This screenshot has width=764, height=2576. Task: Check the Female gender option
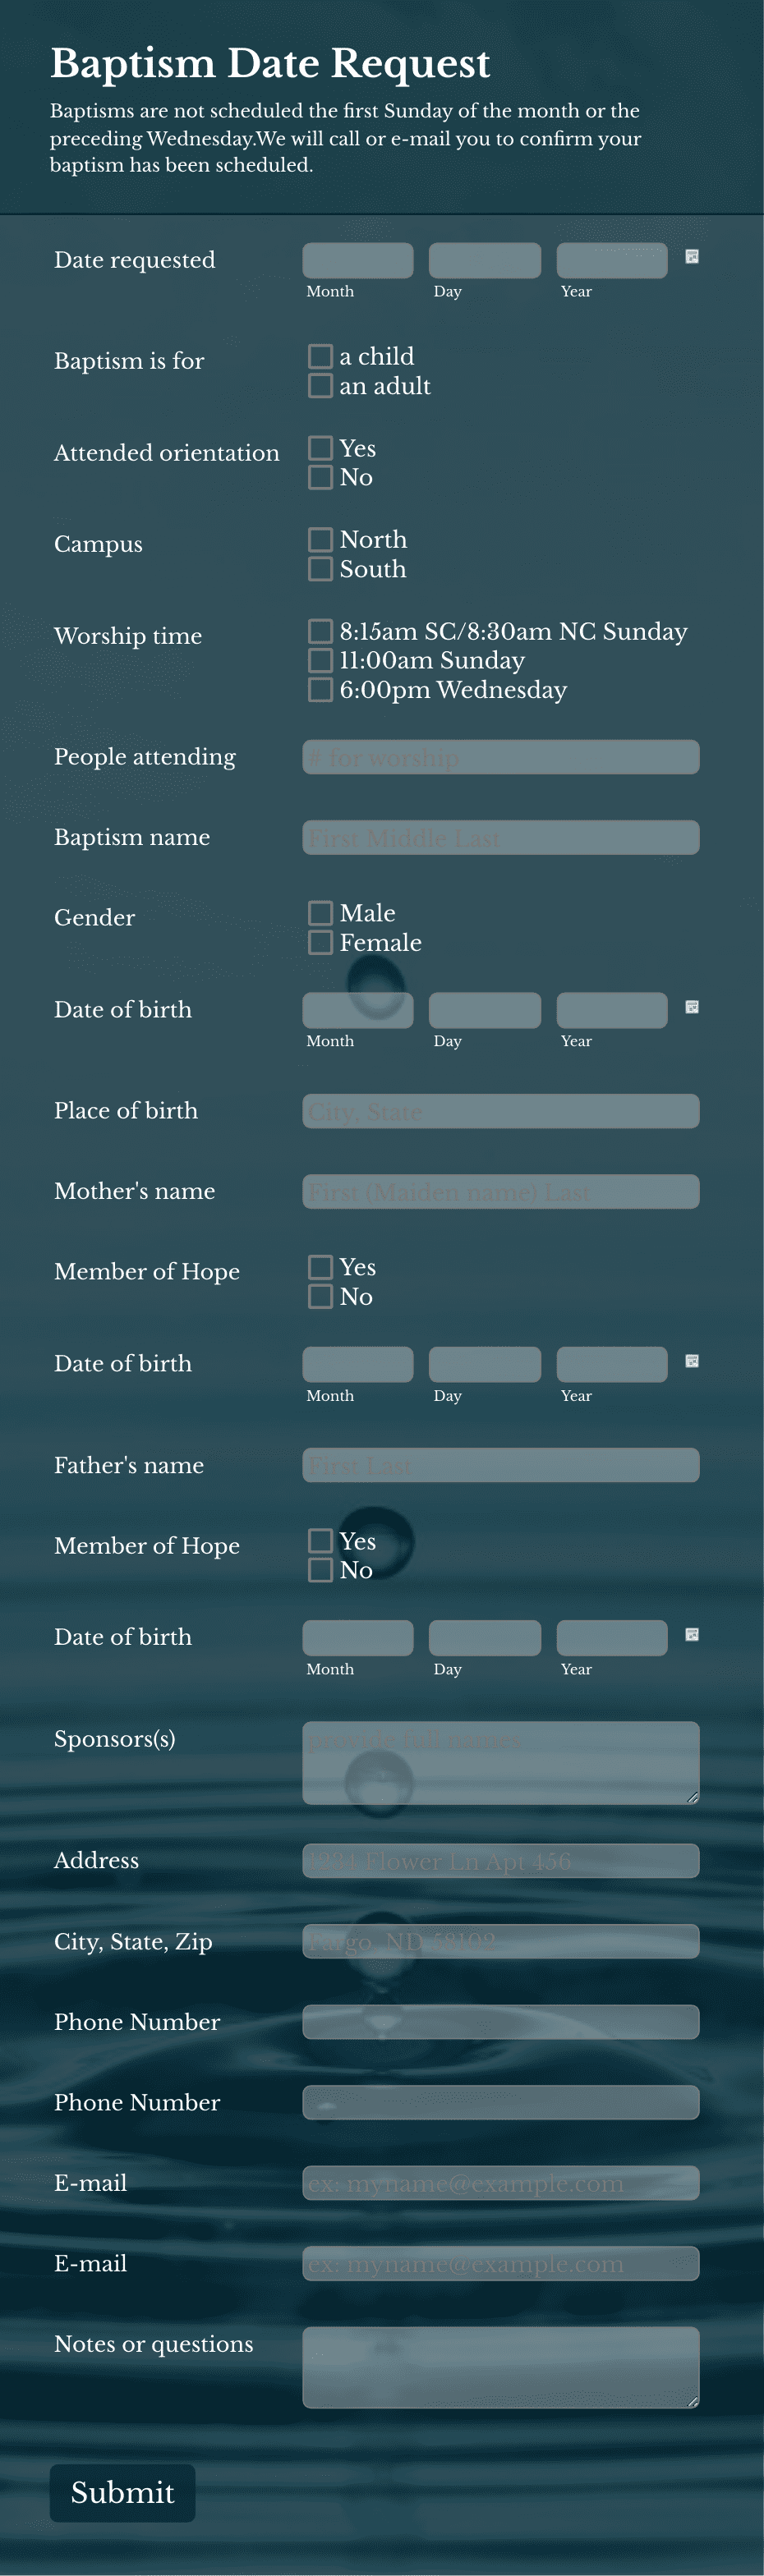point(320,940)
